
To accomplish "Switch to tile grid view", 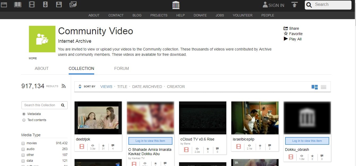I will [315, 87].
